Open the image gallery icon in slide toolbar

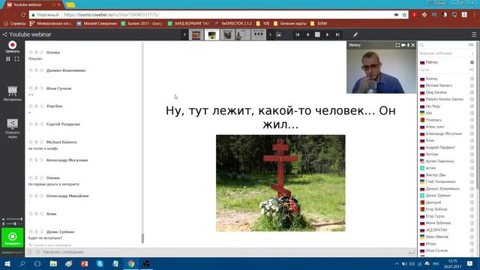click(x=278, y=34)
